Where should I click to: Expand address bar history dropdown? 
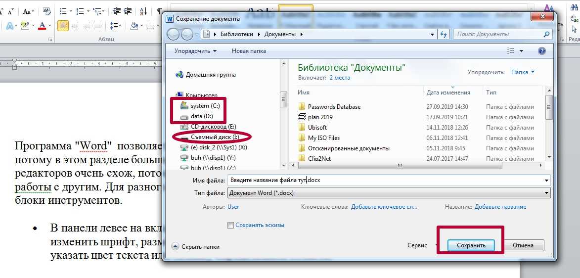(x=433, y=35)
